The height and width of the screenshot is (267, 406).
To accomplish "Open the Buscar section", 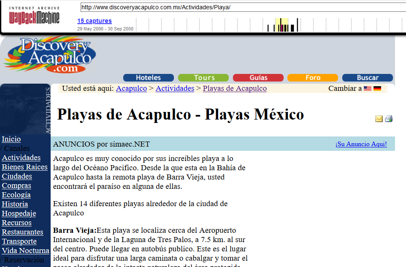I will 367,78.
